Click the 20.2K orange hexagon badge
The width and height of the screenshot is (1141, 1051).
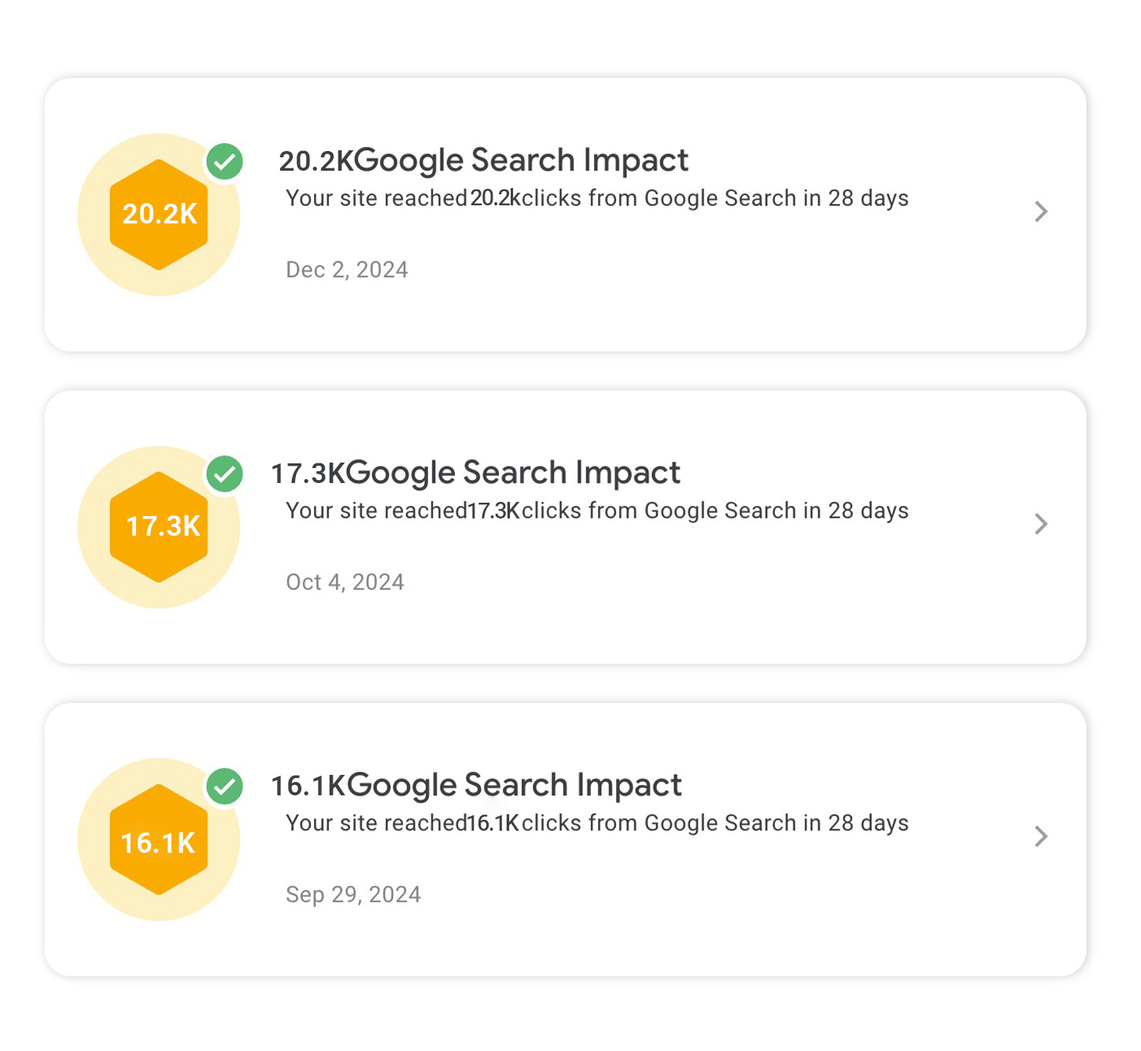[x=159, y=214]
